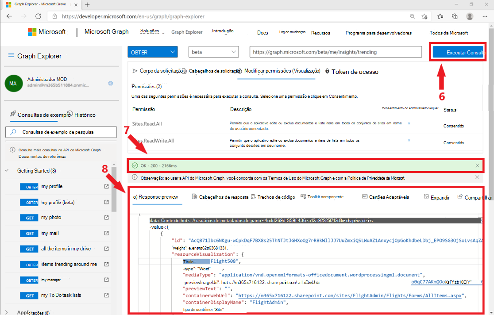The image size is (494, 315).
Task: Open the beta API version dropdown
Action: click(214, 52)
